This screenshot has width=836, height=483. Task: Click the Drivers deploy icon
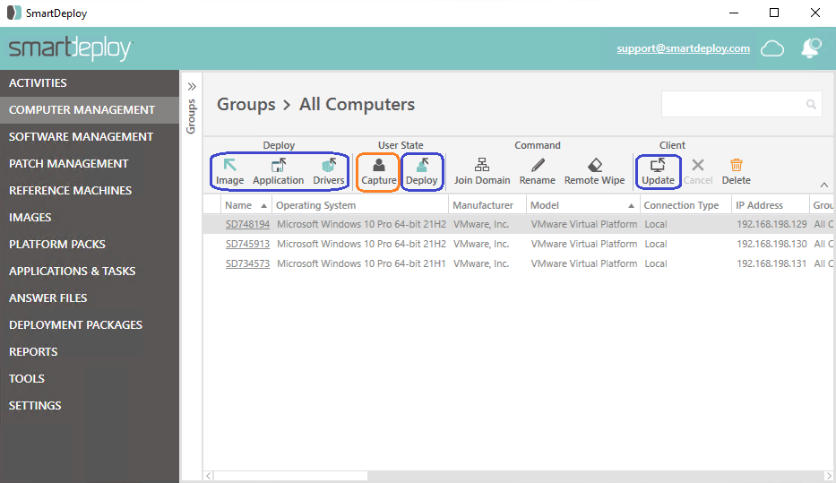click(329, 166)
